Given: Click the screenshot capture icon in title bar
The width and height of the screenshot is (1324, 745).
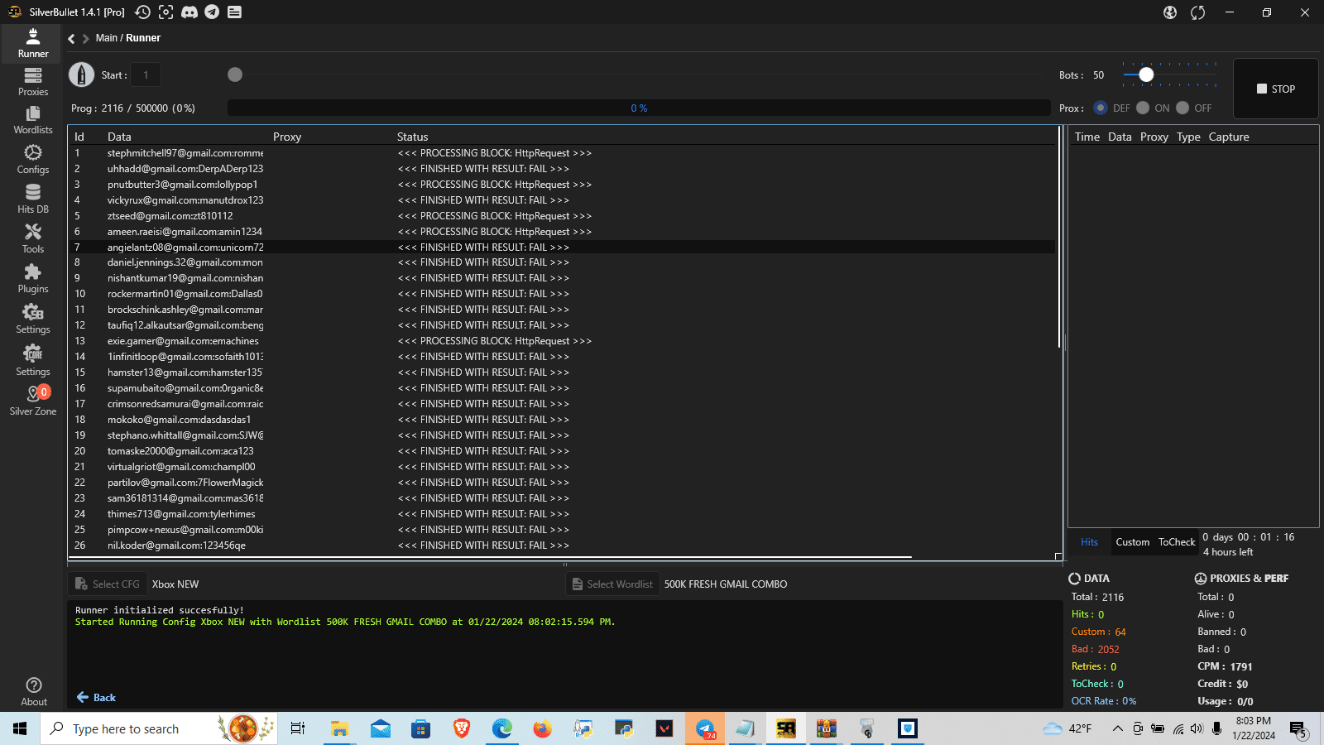Looking at the screenshot, I should pyautogui.click(x=166, y=12).
